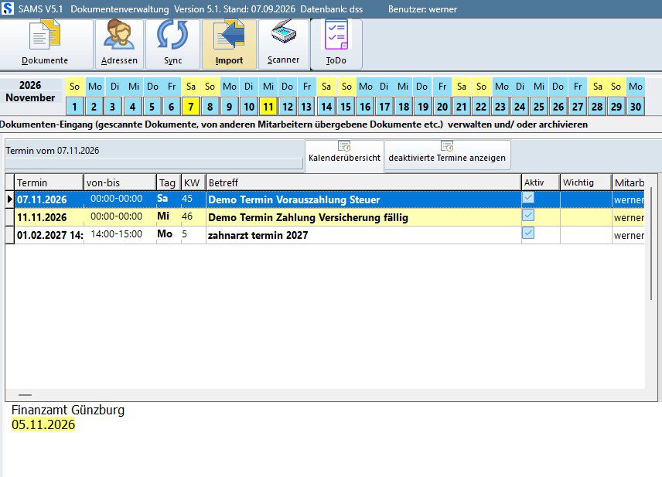
Task: Toggle Aktiv checkbox for Versicherung fällig row
Action: (528, 215)
